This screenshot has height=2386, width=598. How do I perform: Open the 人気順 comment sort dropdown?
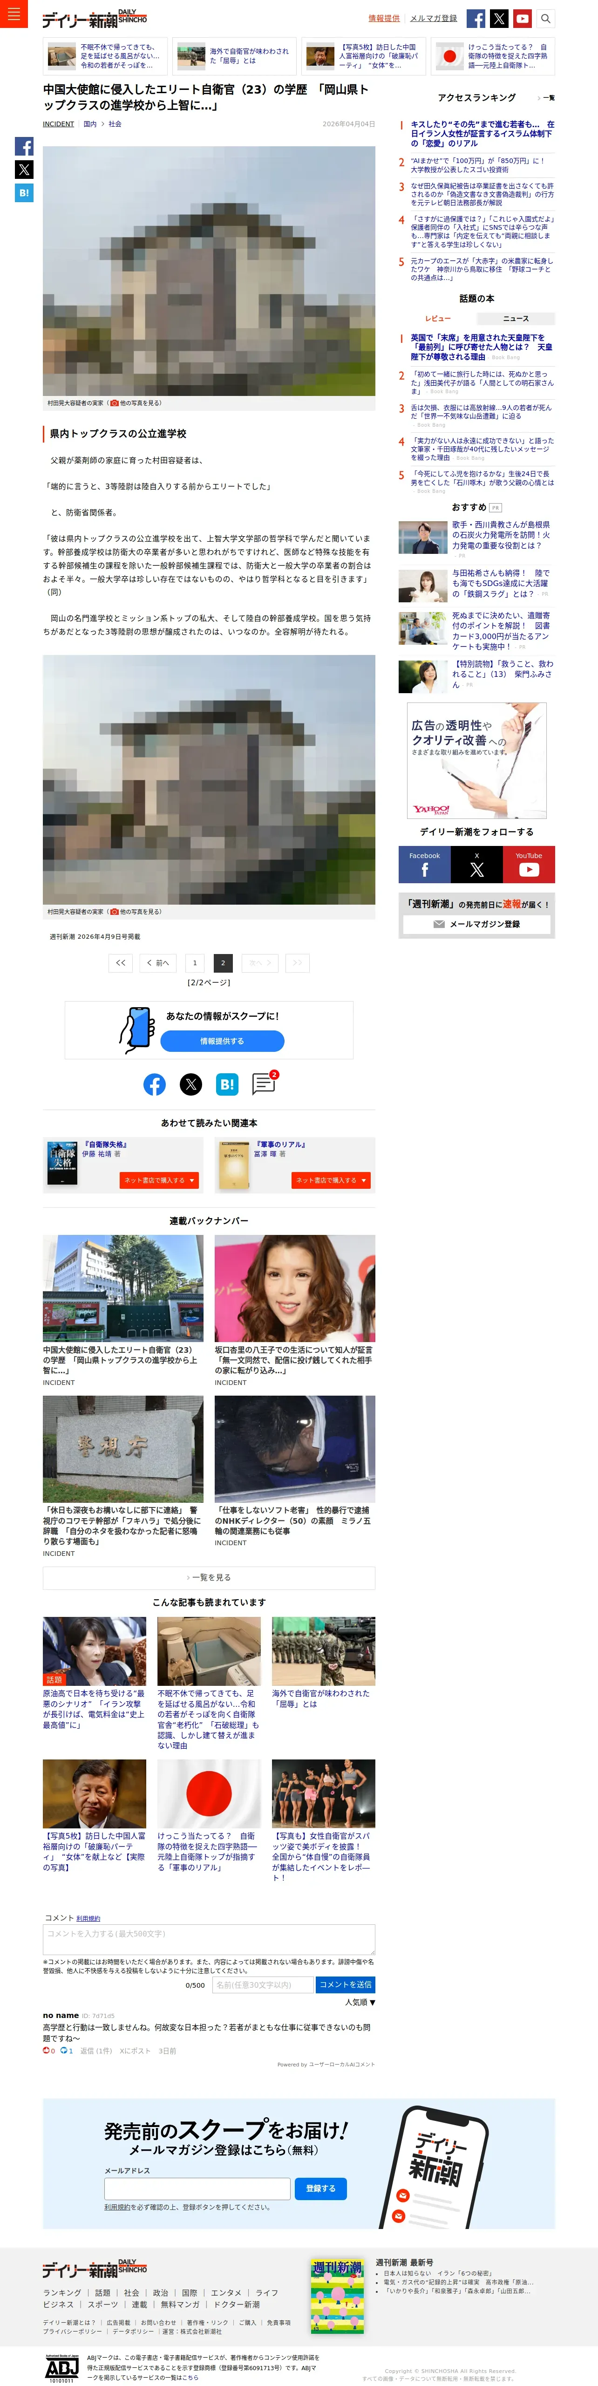[360, 2003]
